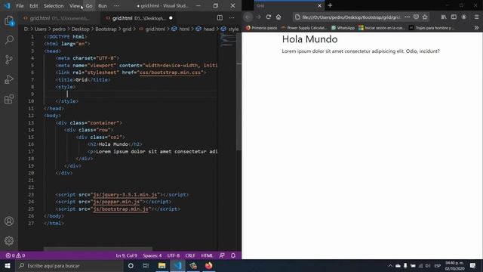Open Trajes para hombre bookmark
The image size is (483, 272).
click(x=432, y=28)
